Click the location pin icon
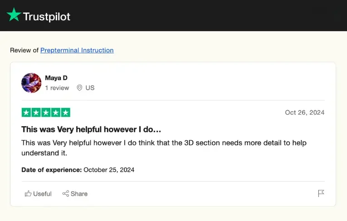The width and height of the screenshot is (347, 221). tap(79, 88)
